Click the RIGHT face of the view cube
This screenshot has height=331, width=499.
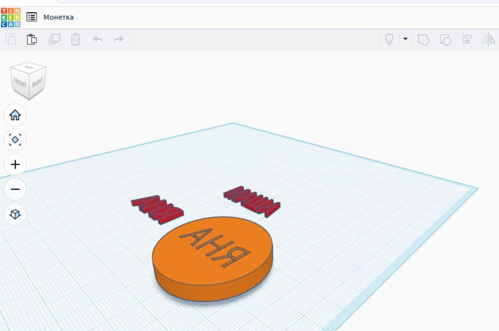pyautogui.click(x=38, y=82)
